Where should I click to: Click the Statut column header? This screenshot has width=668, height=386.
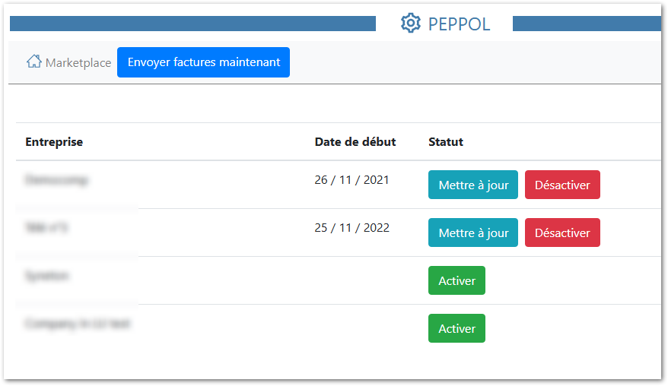pos(446,142)
